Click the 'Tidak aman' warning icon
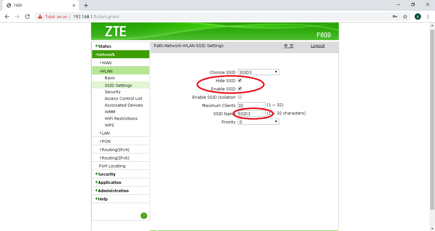This screenshot has width=435, height=231. 40,17
